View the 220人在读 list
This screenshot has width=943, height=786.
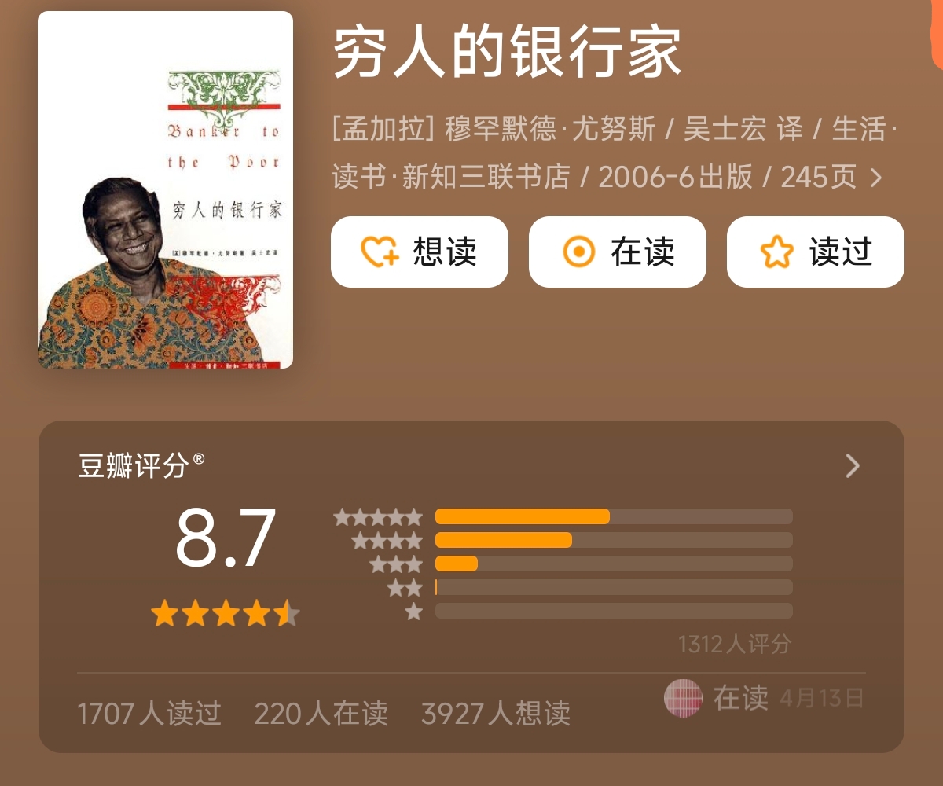click(321, 714)
